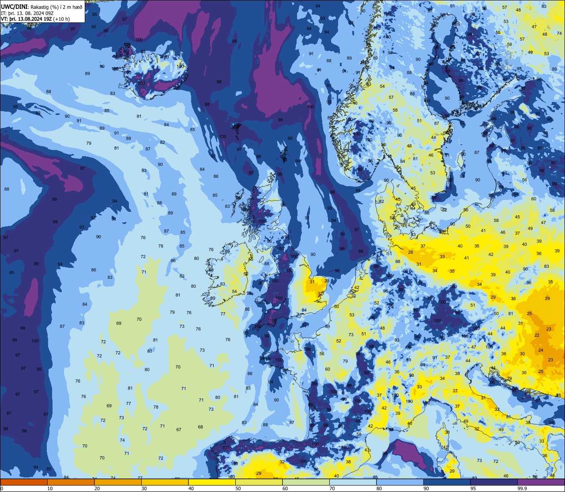
Task: Pick the light blue legend swatch between 70 and 80
Action: 353,482
